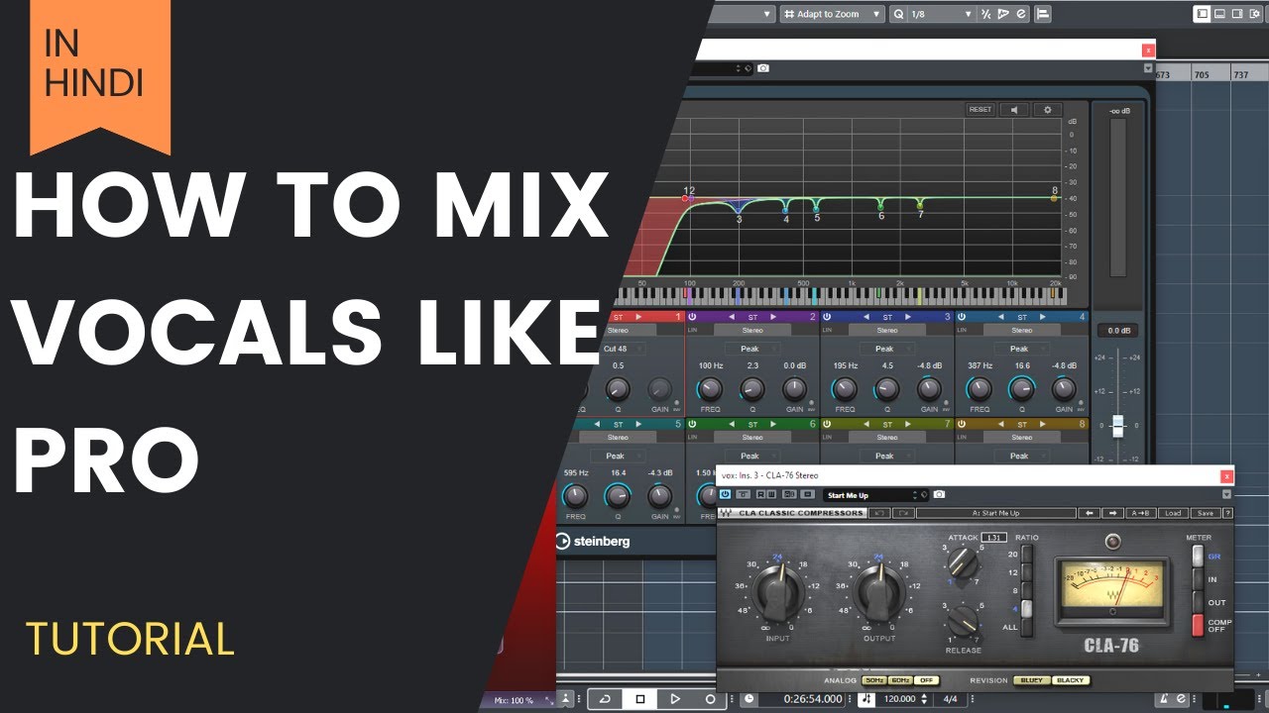Click the transport Cycle loop button
This screenshot has height=713, width=1269.
(x=605, y=699)
